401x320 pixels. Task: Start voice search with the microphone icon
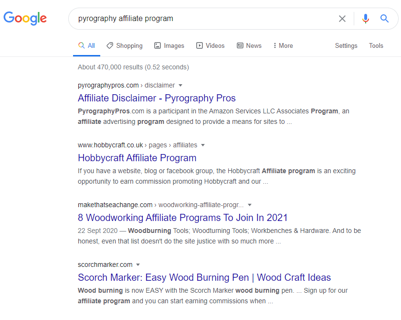(x=366, y=19)
